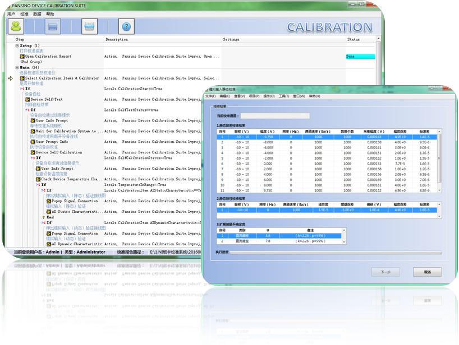Click the Device Self-Test step icon
This screenshot has height=345, width=459.
27,99
